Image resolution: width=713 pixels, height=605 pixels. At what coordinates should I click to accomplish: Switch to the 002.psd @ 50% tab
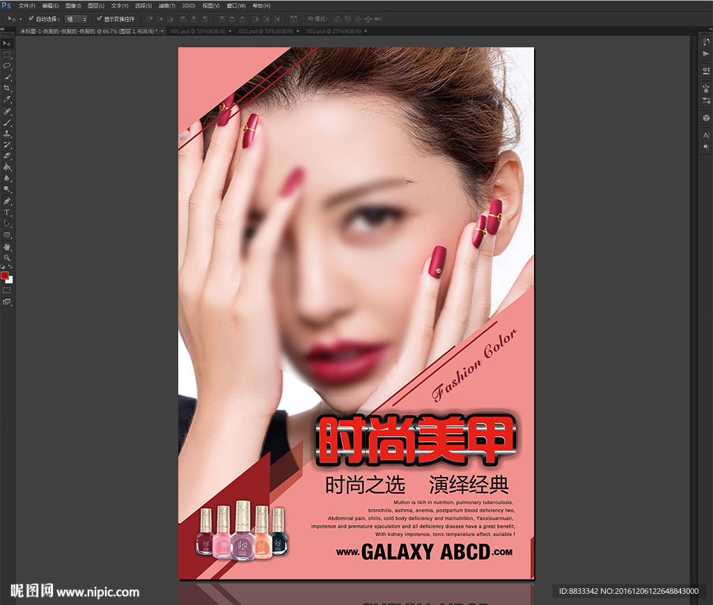[265, 31]
